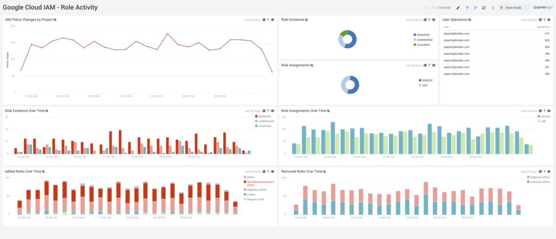The height and width of the screenshot is (239, 556).
Task: Open Role Existence Over Time in search
Action: click(x=47, y=111)
